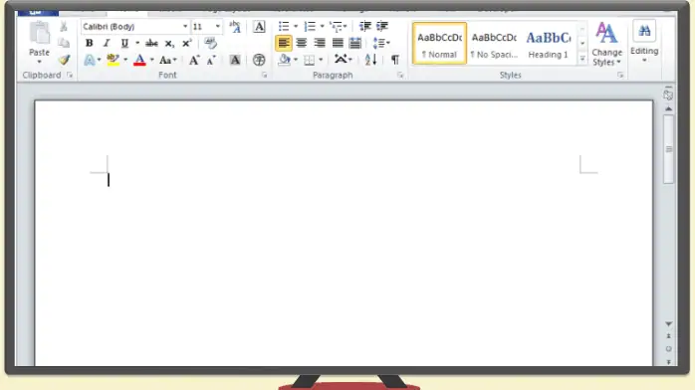Expand the Styles gallery More arrow
This screenshot has width=695, height=390.
[x=582, y=59]
